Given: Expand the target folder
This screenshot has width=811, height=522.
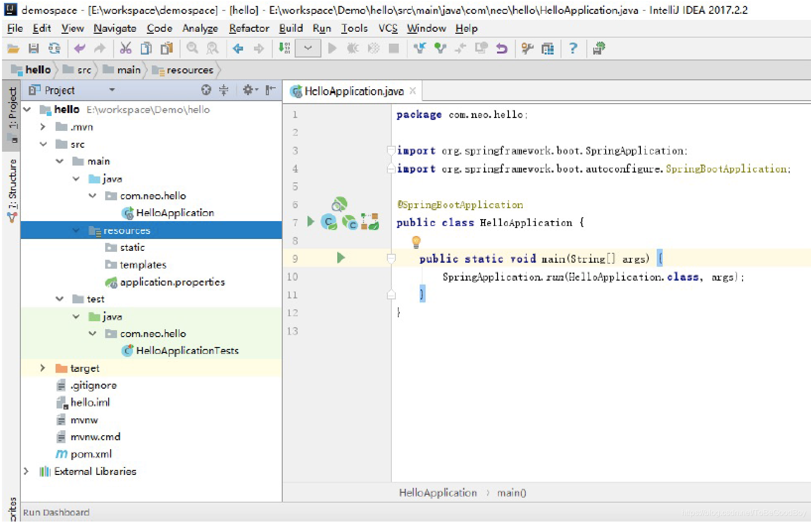Looking at the screenshot, I should click(43, 368).
